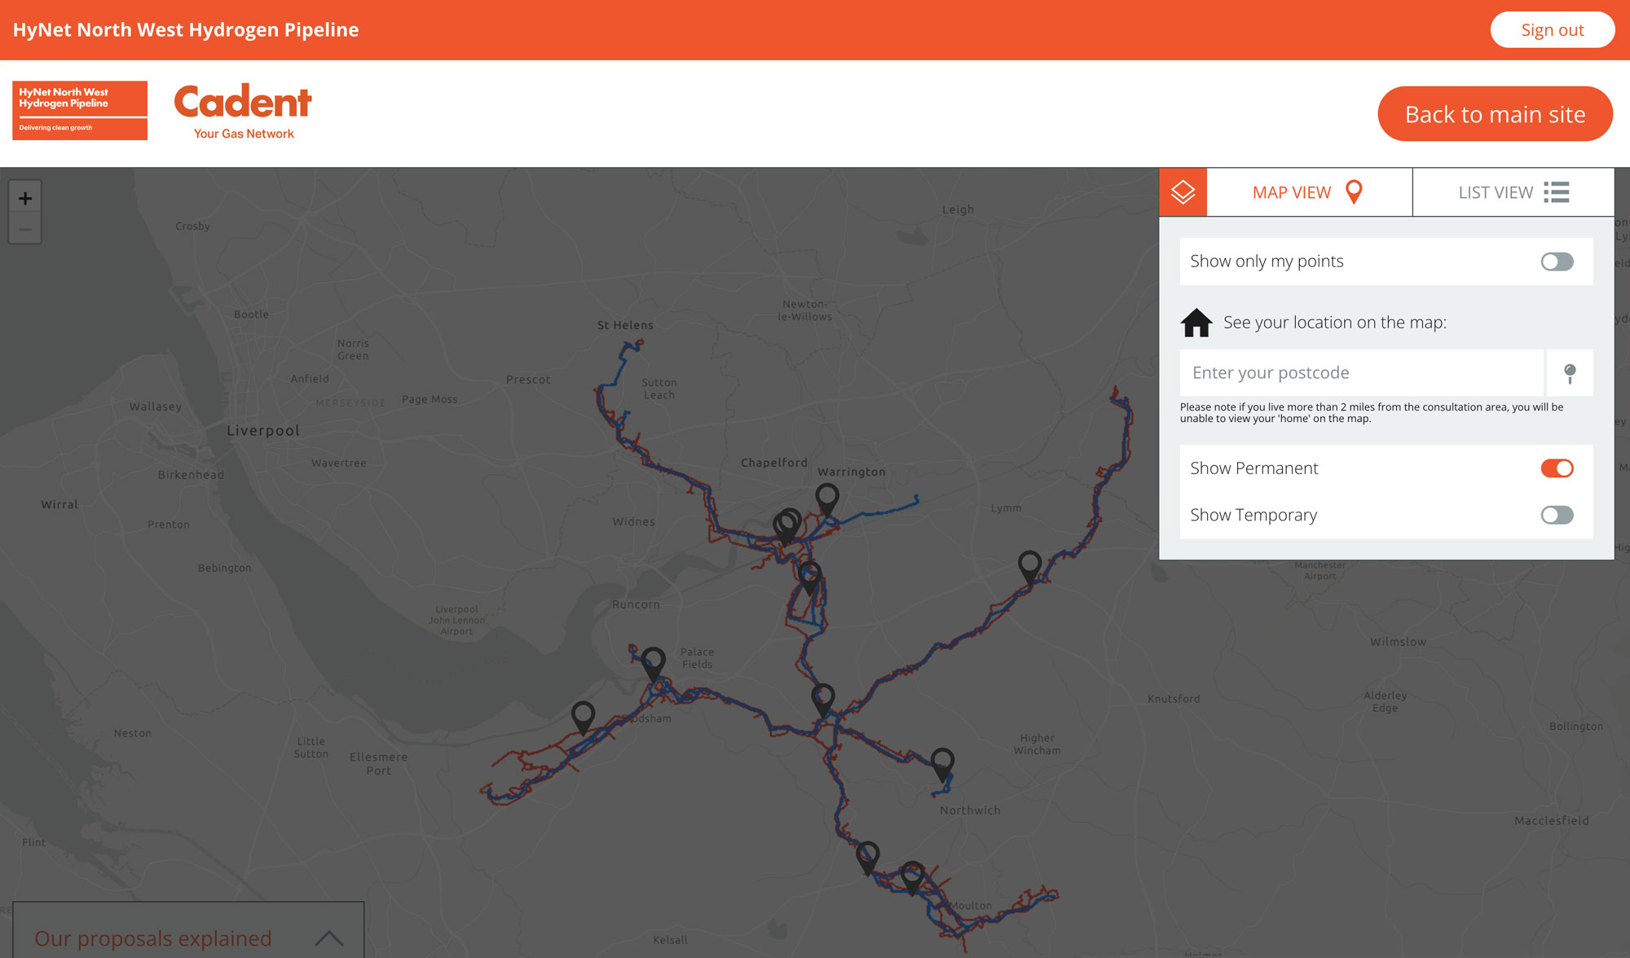
Task: Click the postcode locate pin button
Action: 1570,373
